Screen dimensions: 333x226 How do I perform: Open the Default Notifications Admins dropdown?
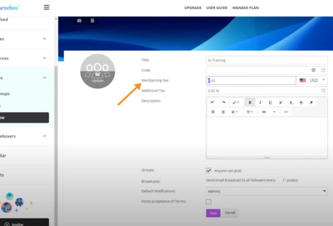[267, 191]
